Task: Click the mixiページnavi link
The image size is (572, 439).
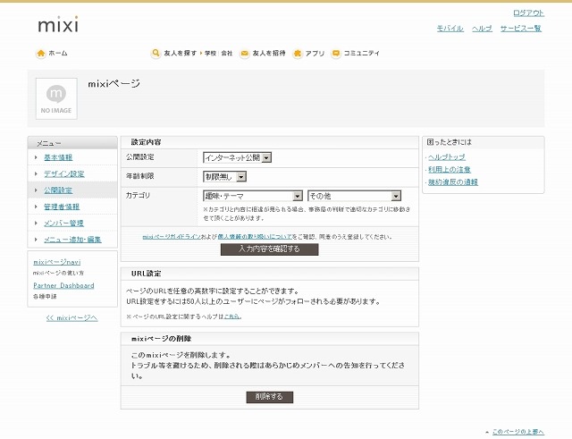Action: (57, 262)
